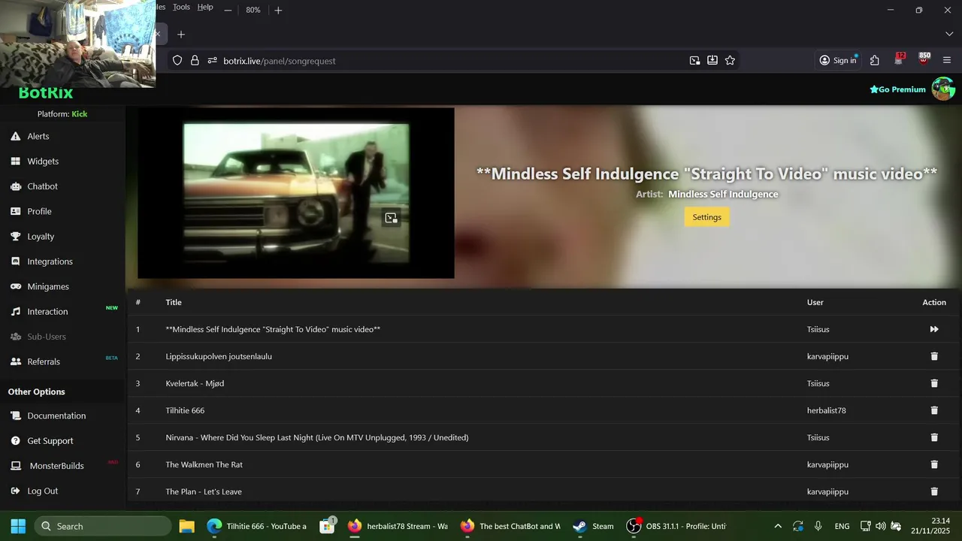The height and width of the screenshot is (541, 962).
Task: Open user avatar menu in header
Action: 943,89
